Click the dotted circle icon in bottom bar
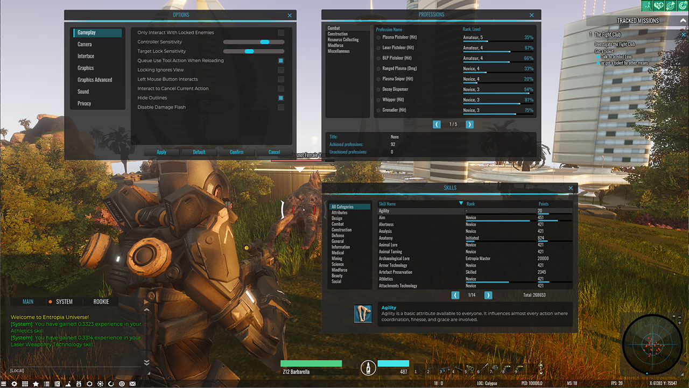This screenshot has width=689, height=388. (100, 384)
